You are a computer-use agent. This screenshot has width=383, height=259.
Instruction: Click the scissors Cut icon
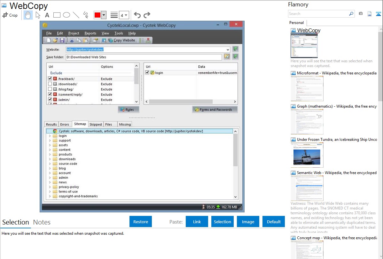coord(72,40)
